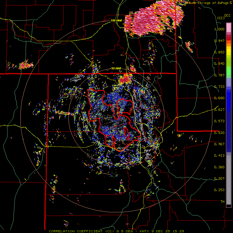
Task: Click the [CC] units label
Action: point(221,18)
